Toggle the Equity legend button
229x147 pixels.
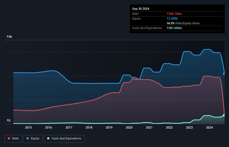tap(33, 139)
